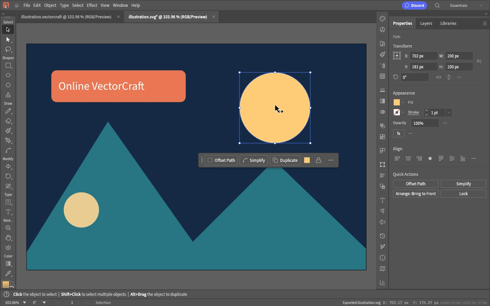Click the Stroke link label
This screenshot has width=490, height=306.
(x=413, y=113)
